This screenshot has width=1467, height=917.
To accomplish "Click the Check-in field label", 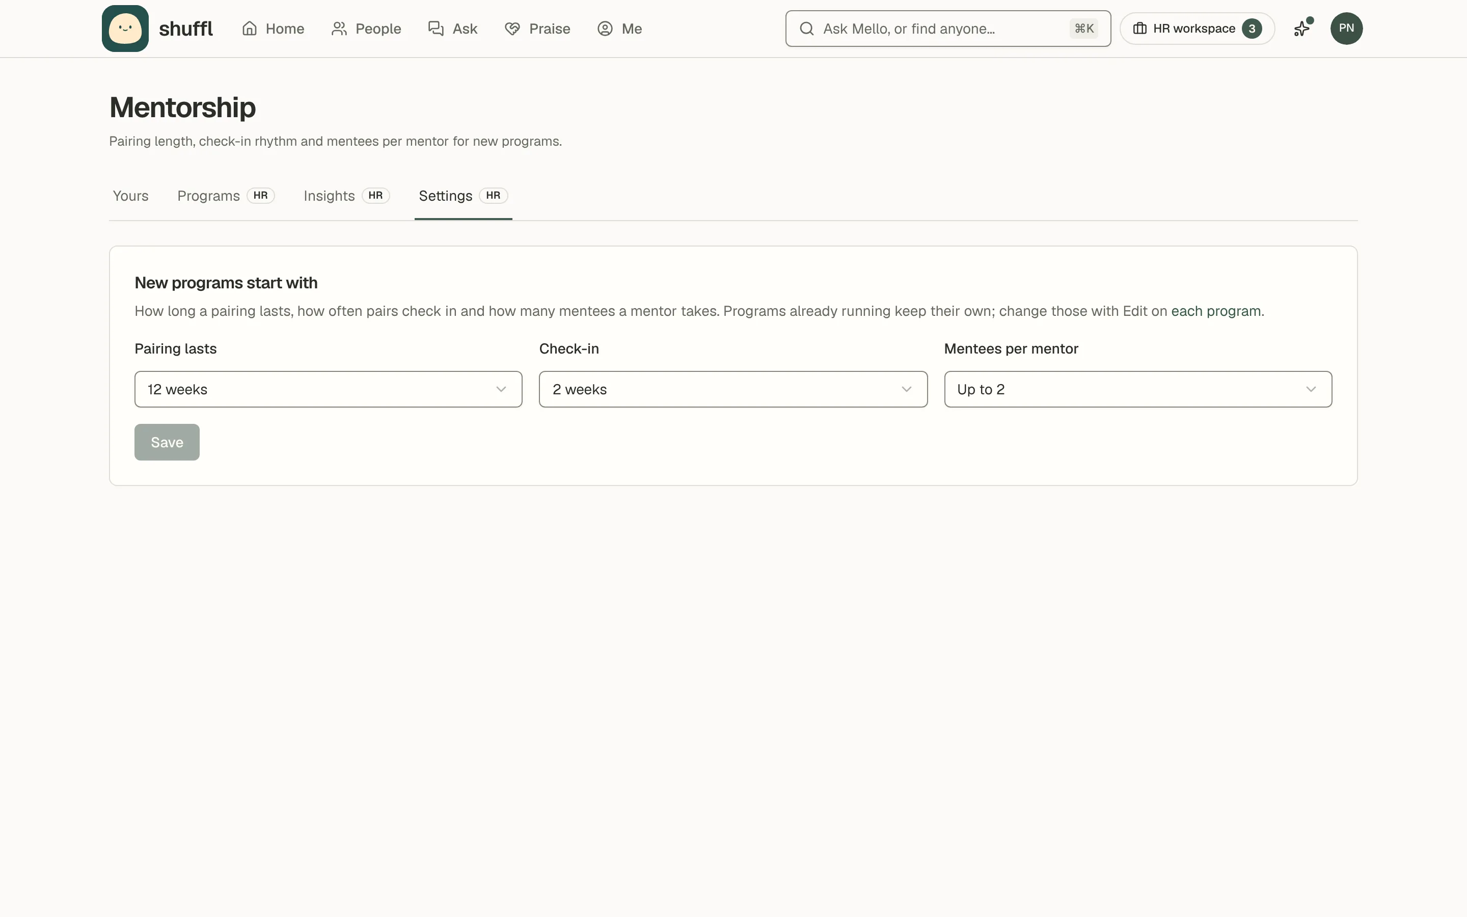I will pos(568,349).
